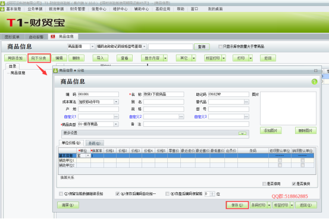Expand the 更多设置 section

coord(242,133)
